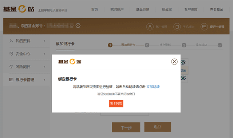Open 现金宝 navigation item
This screenshot has width=233, height=138.
pyautogui.click(x=167, y=9)
